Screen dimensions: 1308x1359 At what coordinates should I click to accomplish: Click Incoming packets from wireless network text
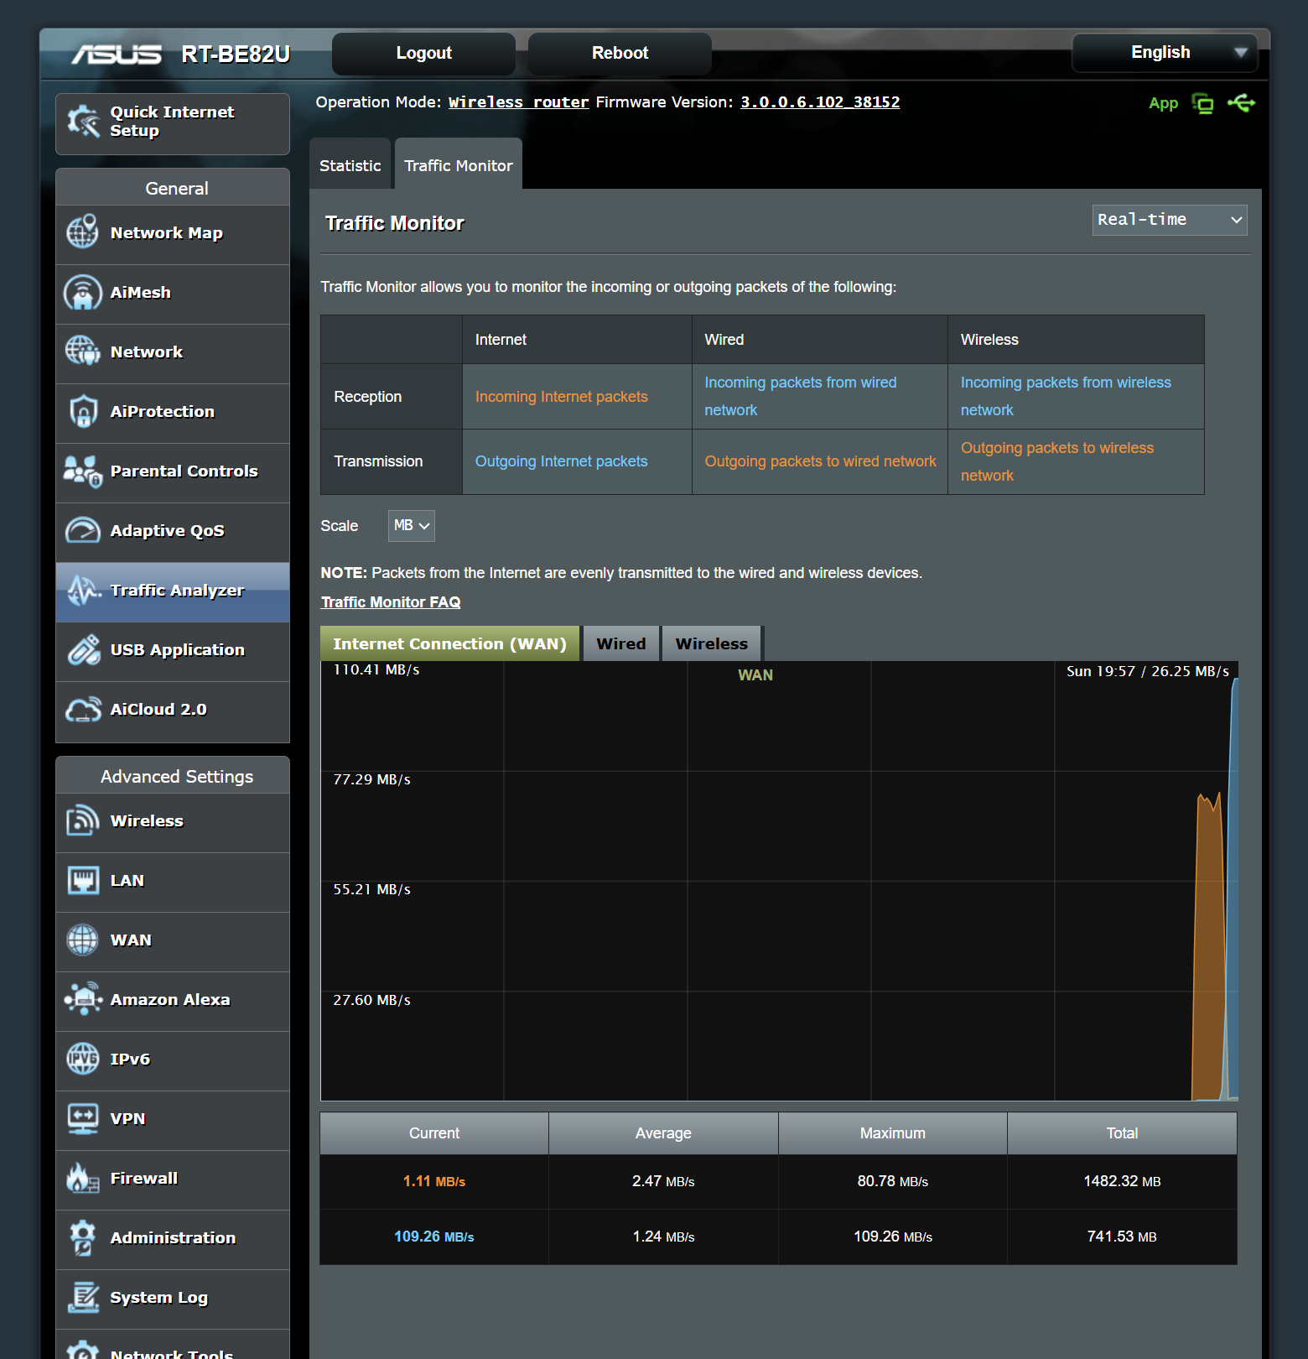coord(1066,396)
